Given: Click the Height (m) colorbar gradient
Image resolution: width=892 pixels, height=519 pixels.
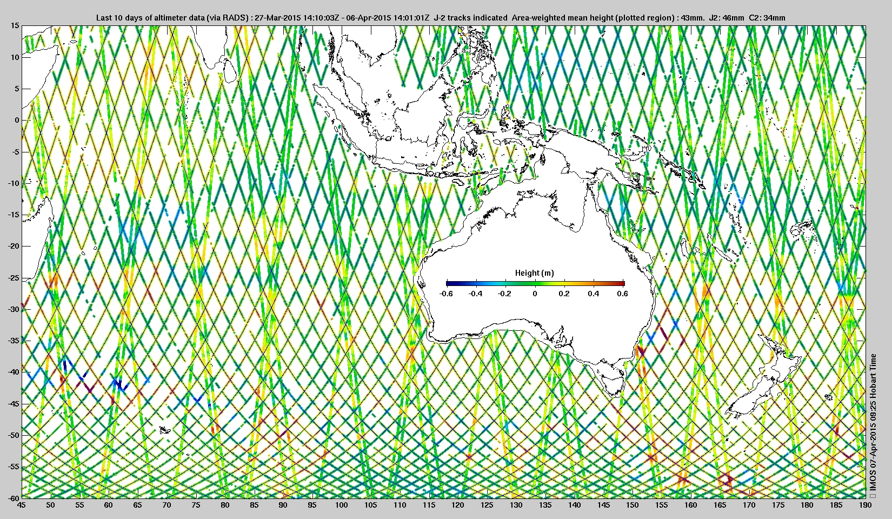Looking at the screenshot, I should [535, 283].
